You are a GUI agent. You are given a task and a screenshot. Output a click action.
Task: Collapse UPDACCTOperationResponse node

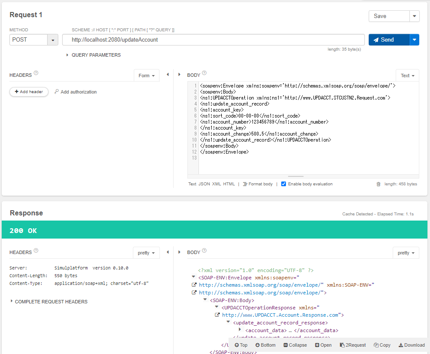[217, 307]
